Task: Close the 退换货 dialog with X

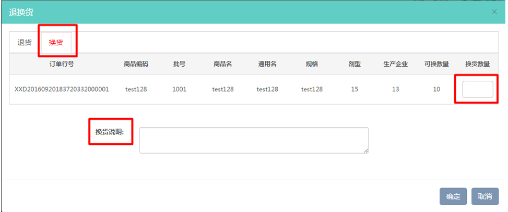Action: (494, 11)
